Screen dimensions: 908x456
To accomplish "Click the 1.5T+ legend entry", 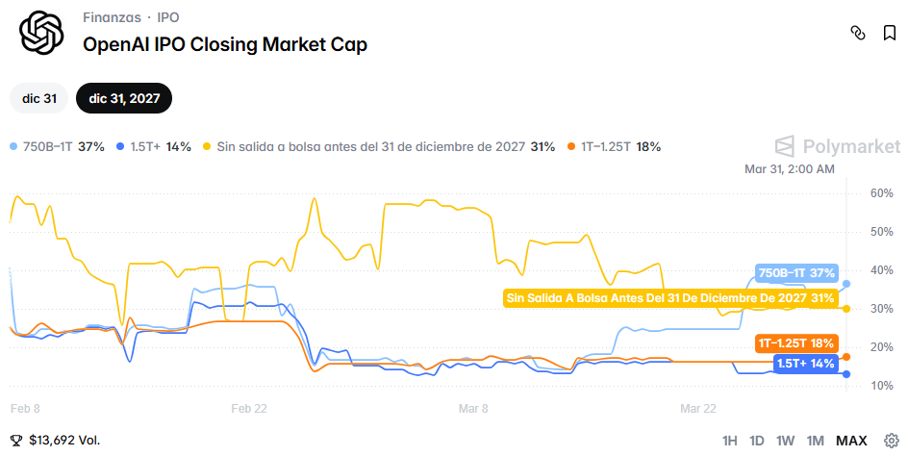I will click(153, 147).
